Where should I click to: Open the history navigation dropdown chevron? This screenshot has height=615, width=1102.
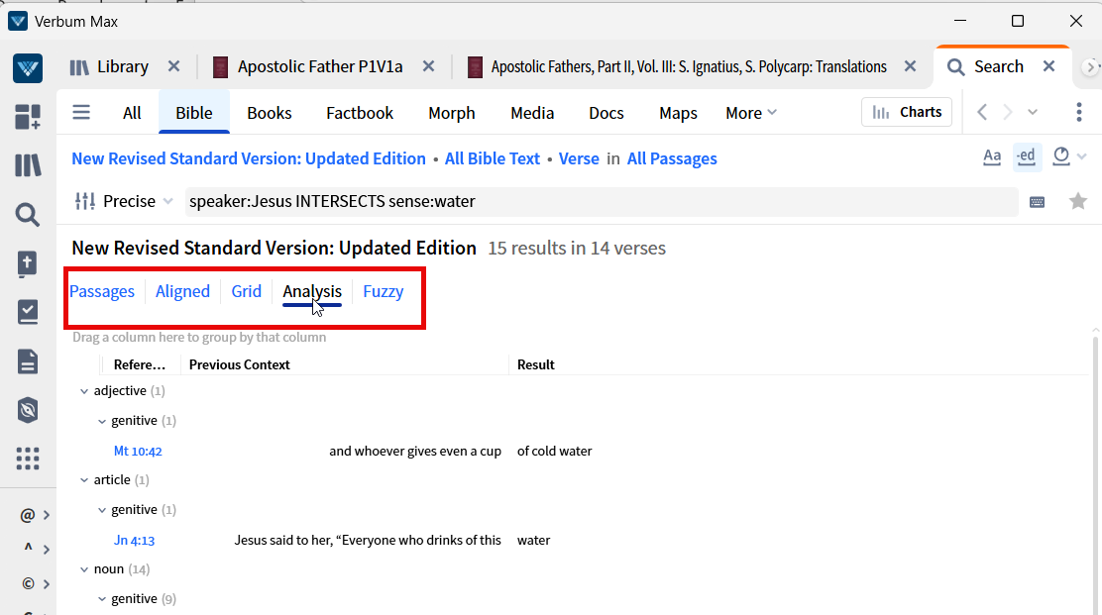[x=1033, y=112]
